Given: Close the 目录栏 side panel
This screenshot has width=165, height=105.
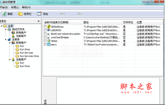Looking at the screenshot, I should point(39,21).
